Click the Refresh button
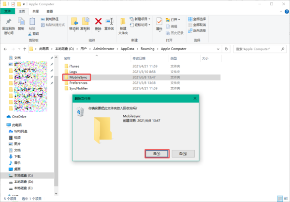 click(x=226, y=49)
